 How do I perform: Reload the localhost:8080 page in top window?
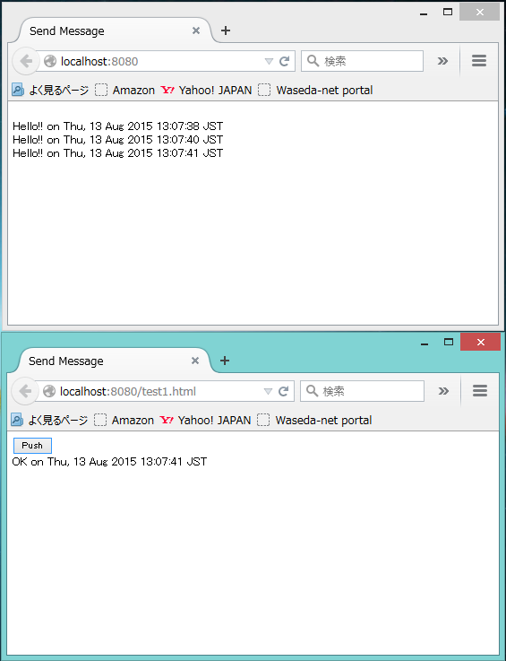(x=285, y=62)
